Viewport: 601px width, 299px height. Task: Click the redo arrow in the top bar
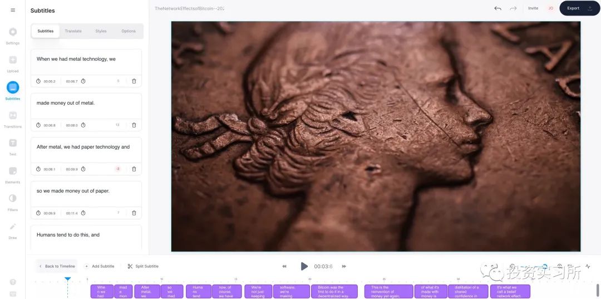pyautogui.click(x=513, y=8)
